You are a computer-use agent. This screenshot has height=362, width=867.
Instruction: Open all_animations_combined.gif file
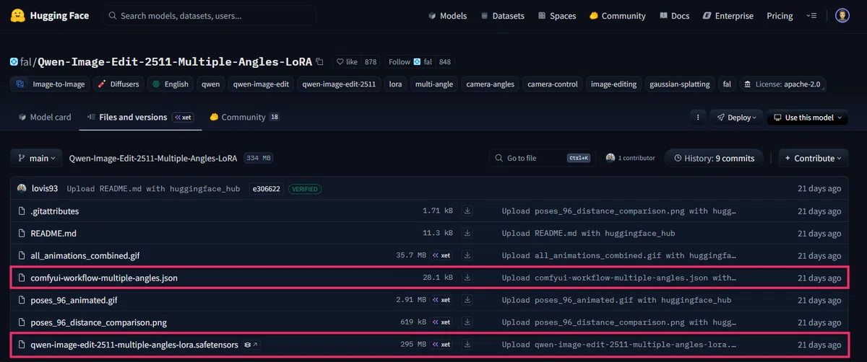[85, 255]
